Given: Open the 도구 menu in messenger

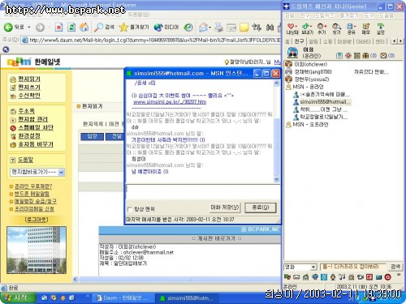Looking at the screenshot, I should [x=369, y=15].
